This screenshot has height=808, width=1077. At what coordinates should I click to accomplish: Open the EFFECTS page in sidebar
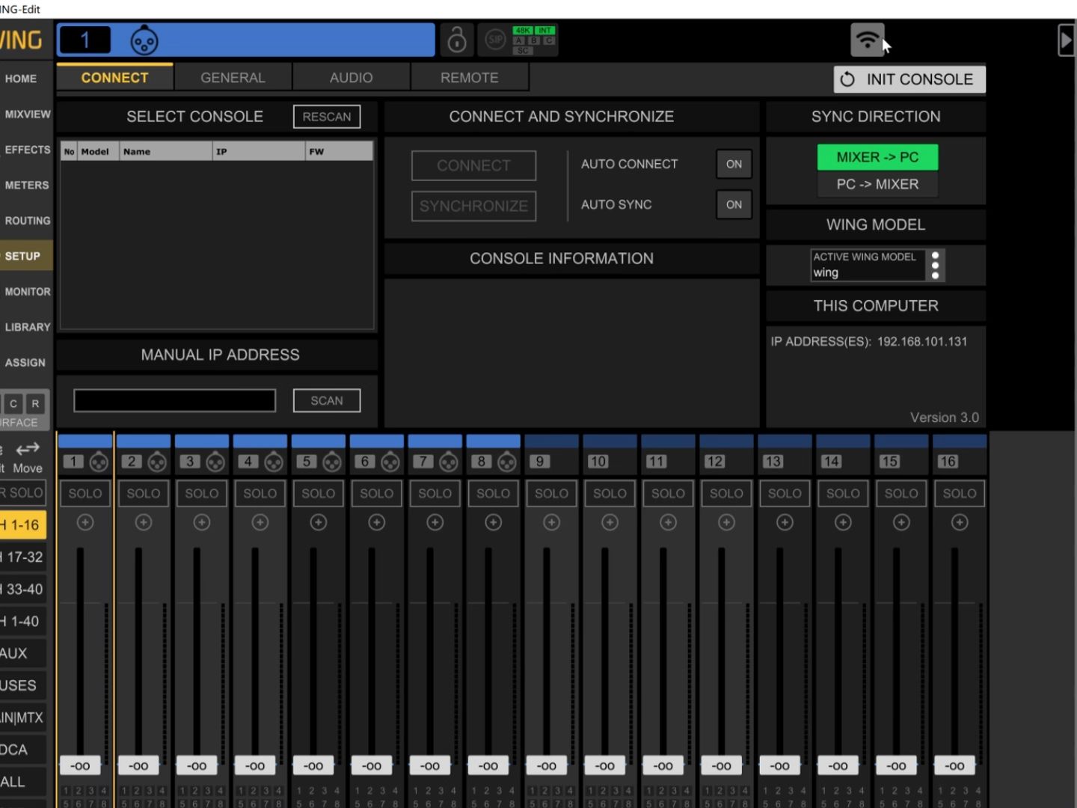[x=27, y=150]
